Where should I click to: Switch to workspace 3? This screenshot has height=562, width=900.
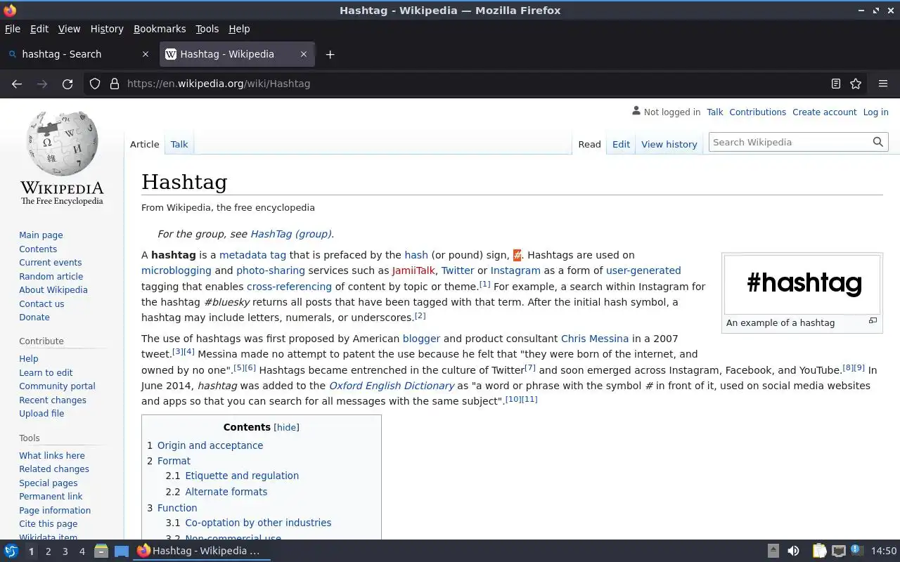(x=65, y=551)
